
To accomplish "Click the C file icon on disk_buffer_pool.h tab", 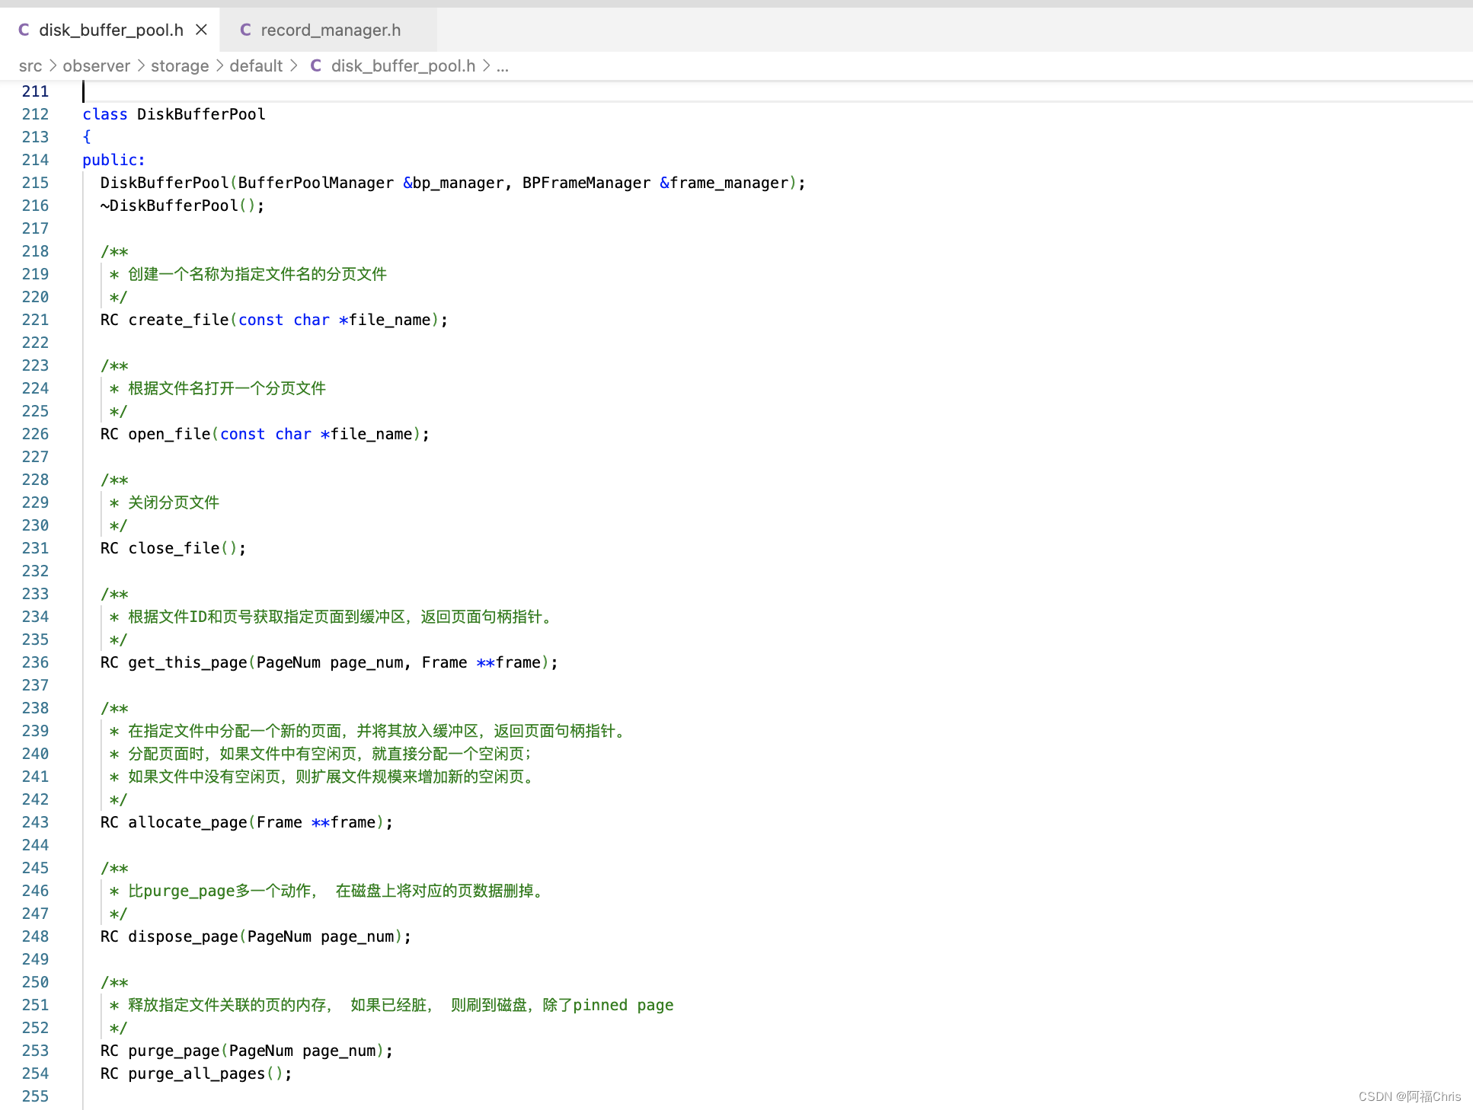I will (24, 30).
